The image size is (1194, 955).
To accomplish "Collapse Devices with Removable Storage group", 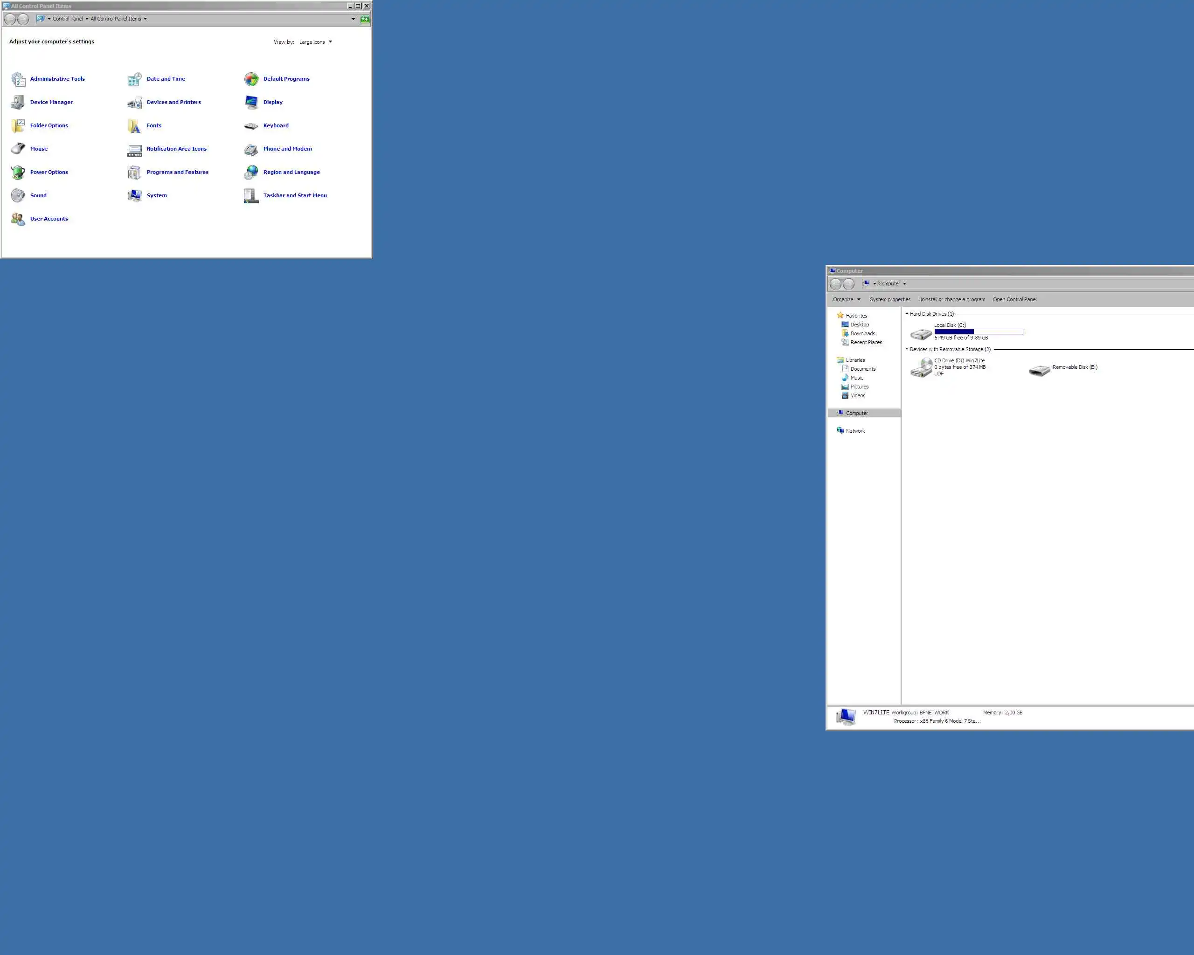I will 907,349.
